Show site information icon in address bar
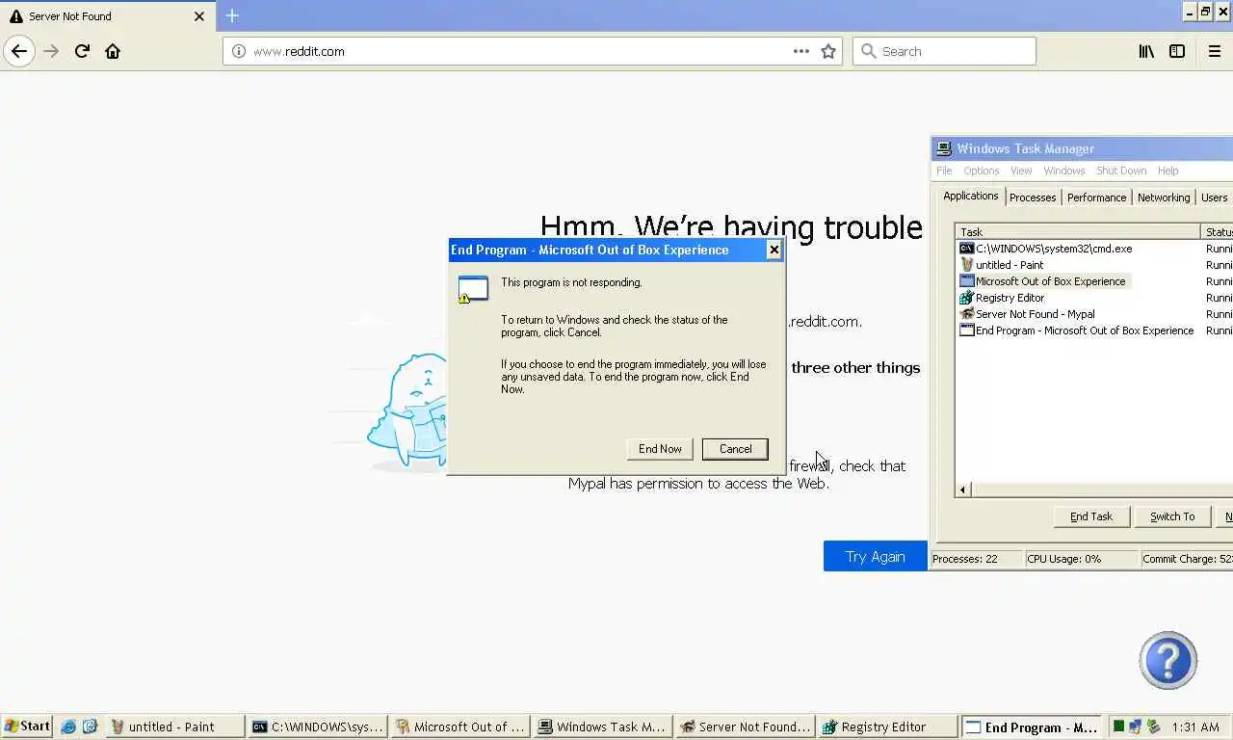Image resolution: width=1233 pixels, height=740 pixels. click(239, 51)
